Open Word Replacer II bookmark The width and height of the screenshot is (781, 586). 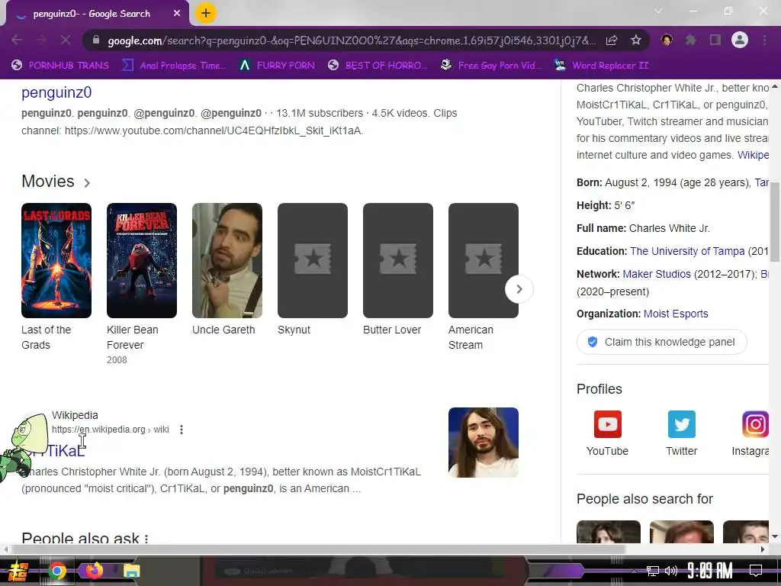click(x=602, y=66)
